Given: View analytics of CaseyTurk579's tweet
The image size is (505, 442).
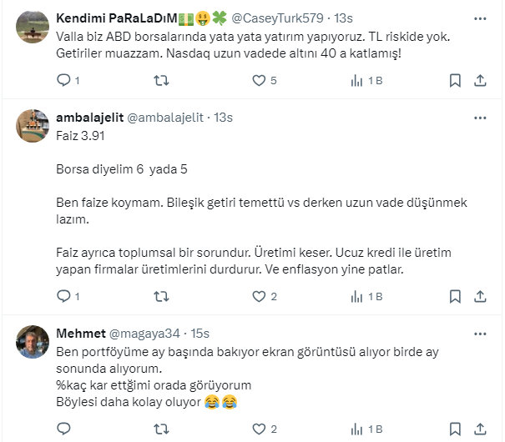Looking at the screenshot, I should (359, 81).
